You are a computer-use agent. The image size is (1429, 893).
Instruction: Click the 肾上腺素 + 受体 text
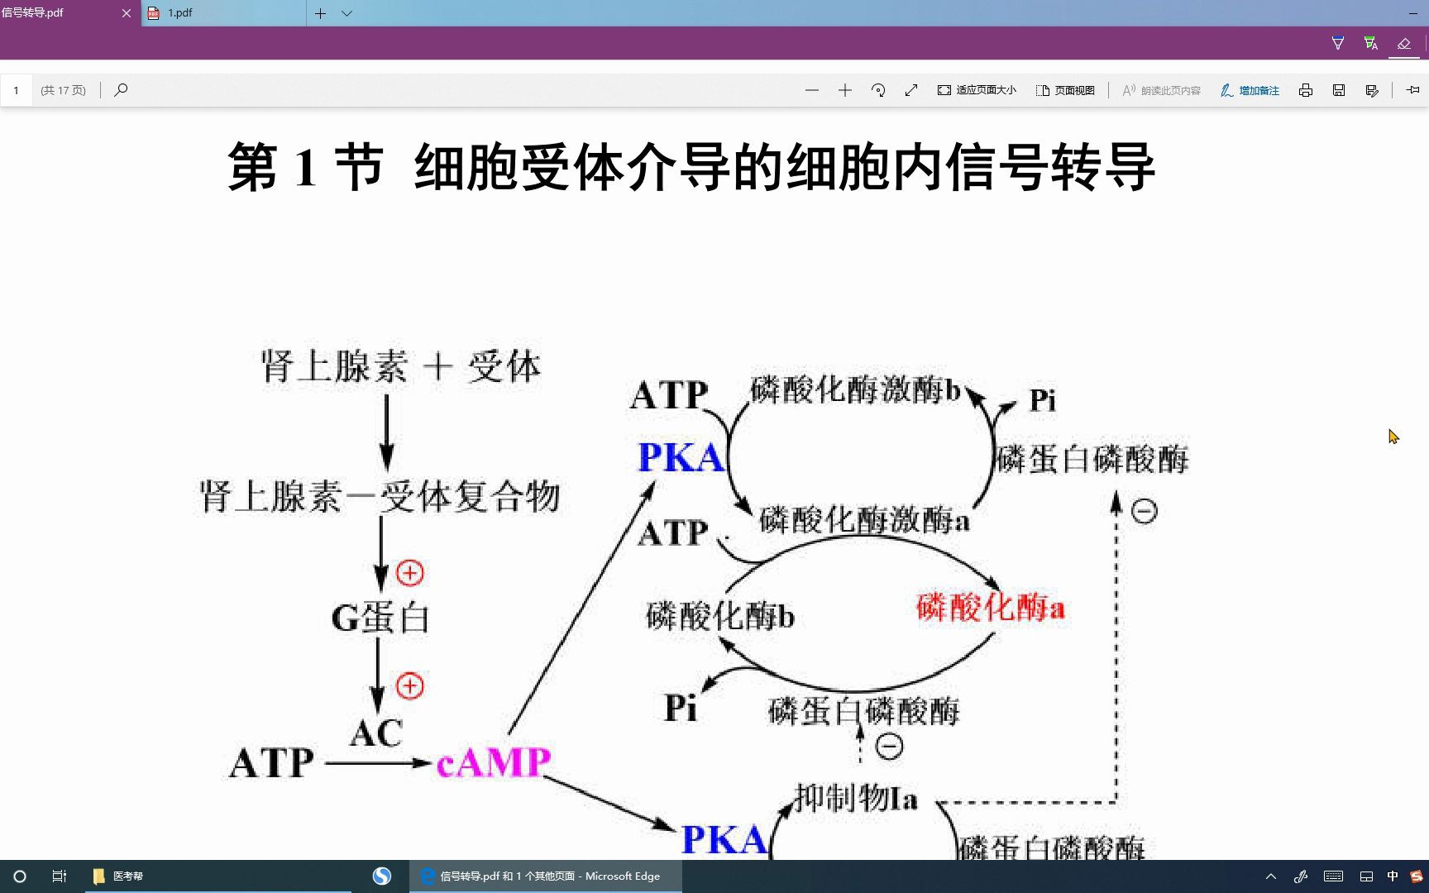pos(401,367)
